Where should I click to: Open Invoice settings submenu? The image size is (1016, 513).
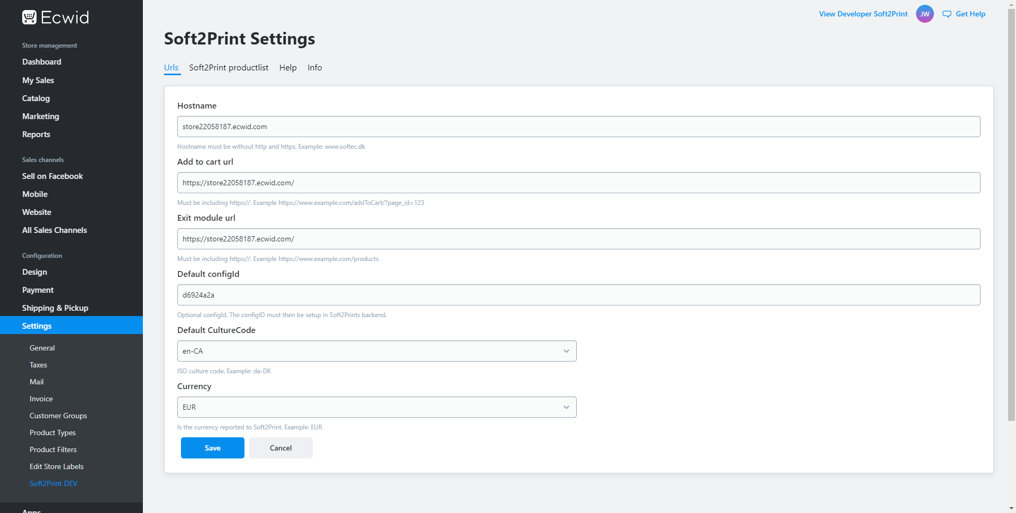(41, 399)
